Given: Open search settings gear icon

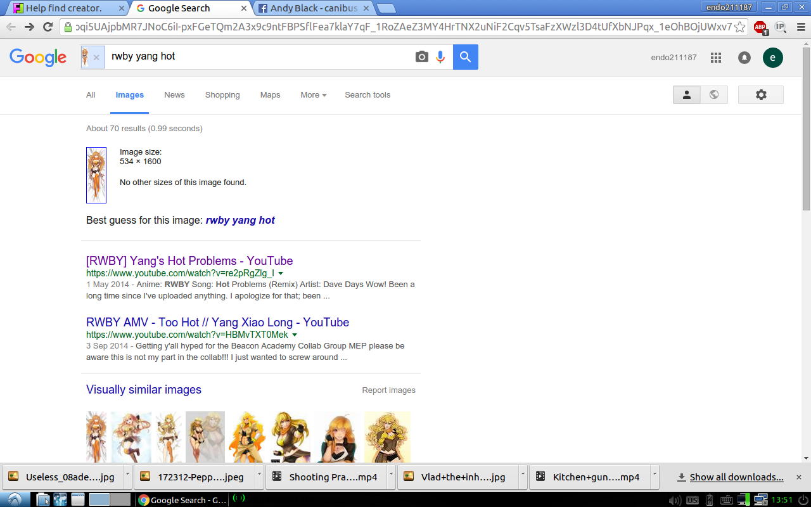Looking at the screenshot, I should click(x=761, y=94).
